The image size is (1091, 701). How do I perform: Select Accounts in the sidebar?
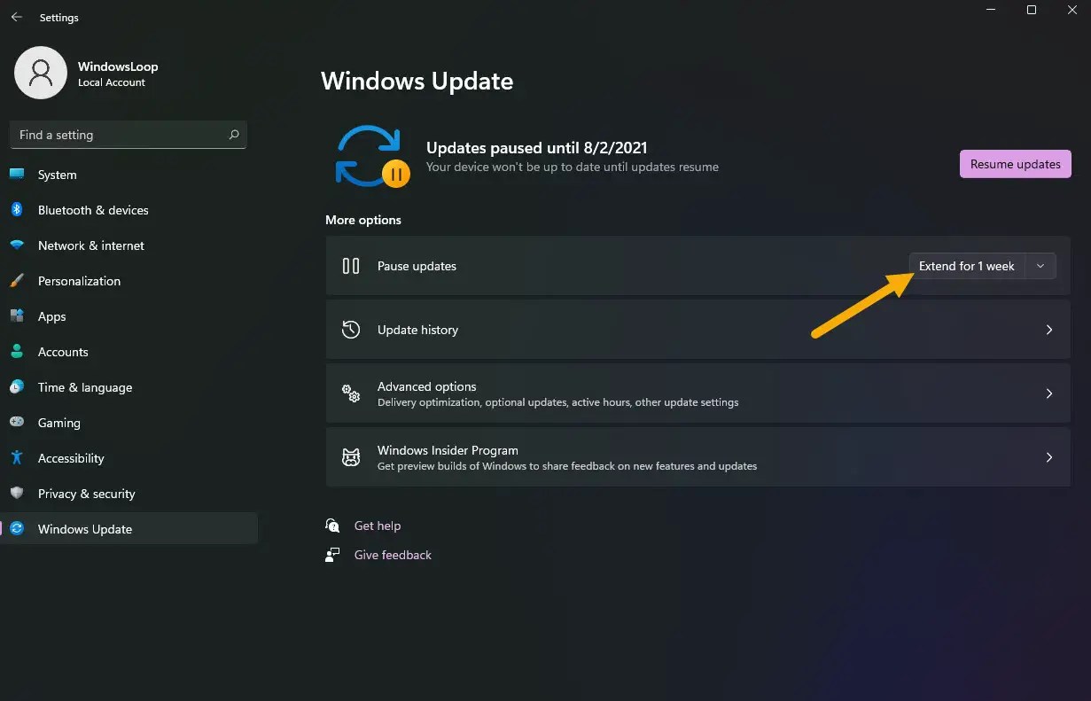point(129,352)
